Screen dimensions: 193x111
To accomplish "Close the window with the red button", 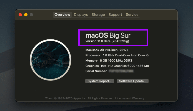I will point(20,15).
